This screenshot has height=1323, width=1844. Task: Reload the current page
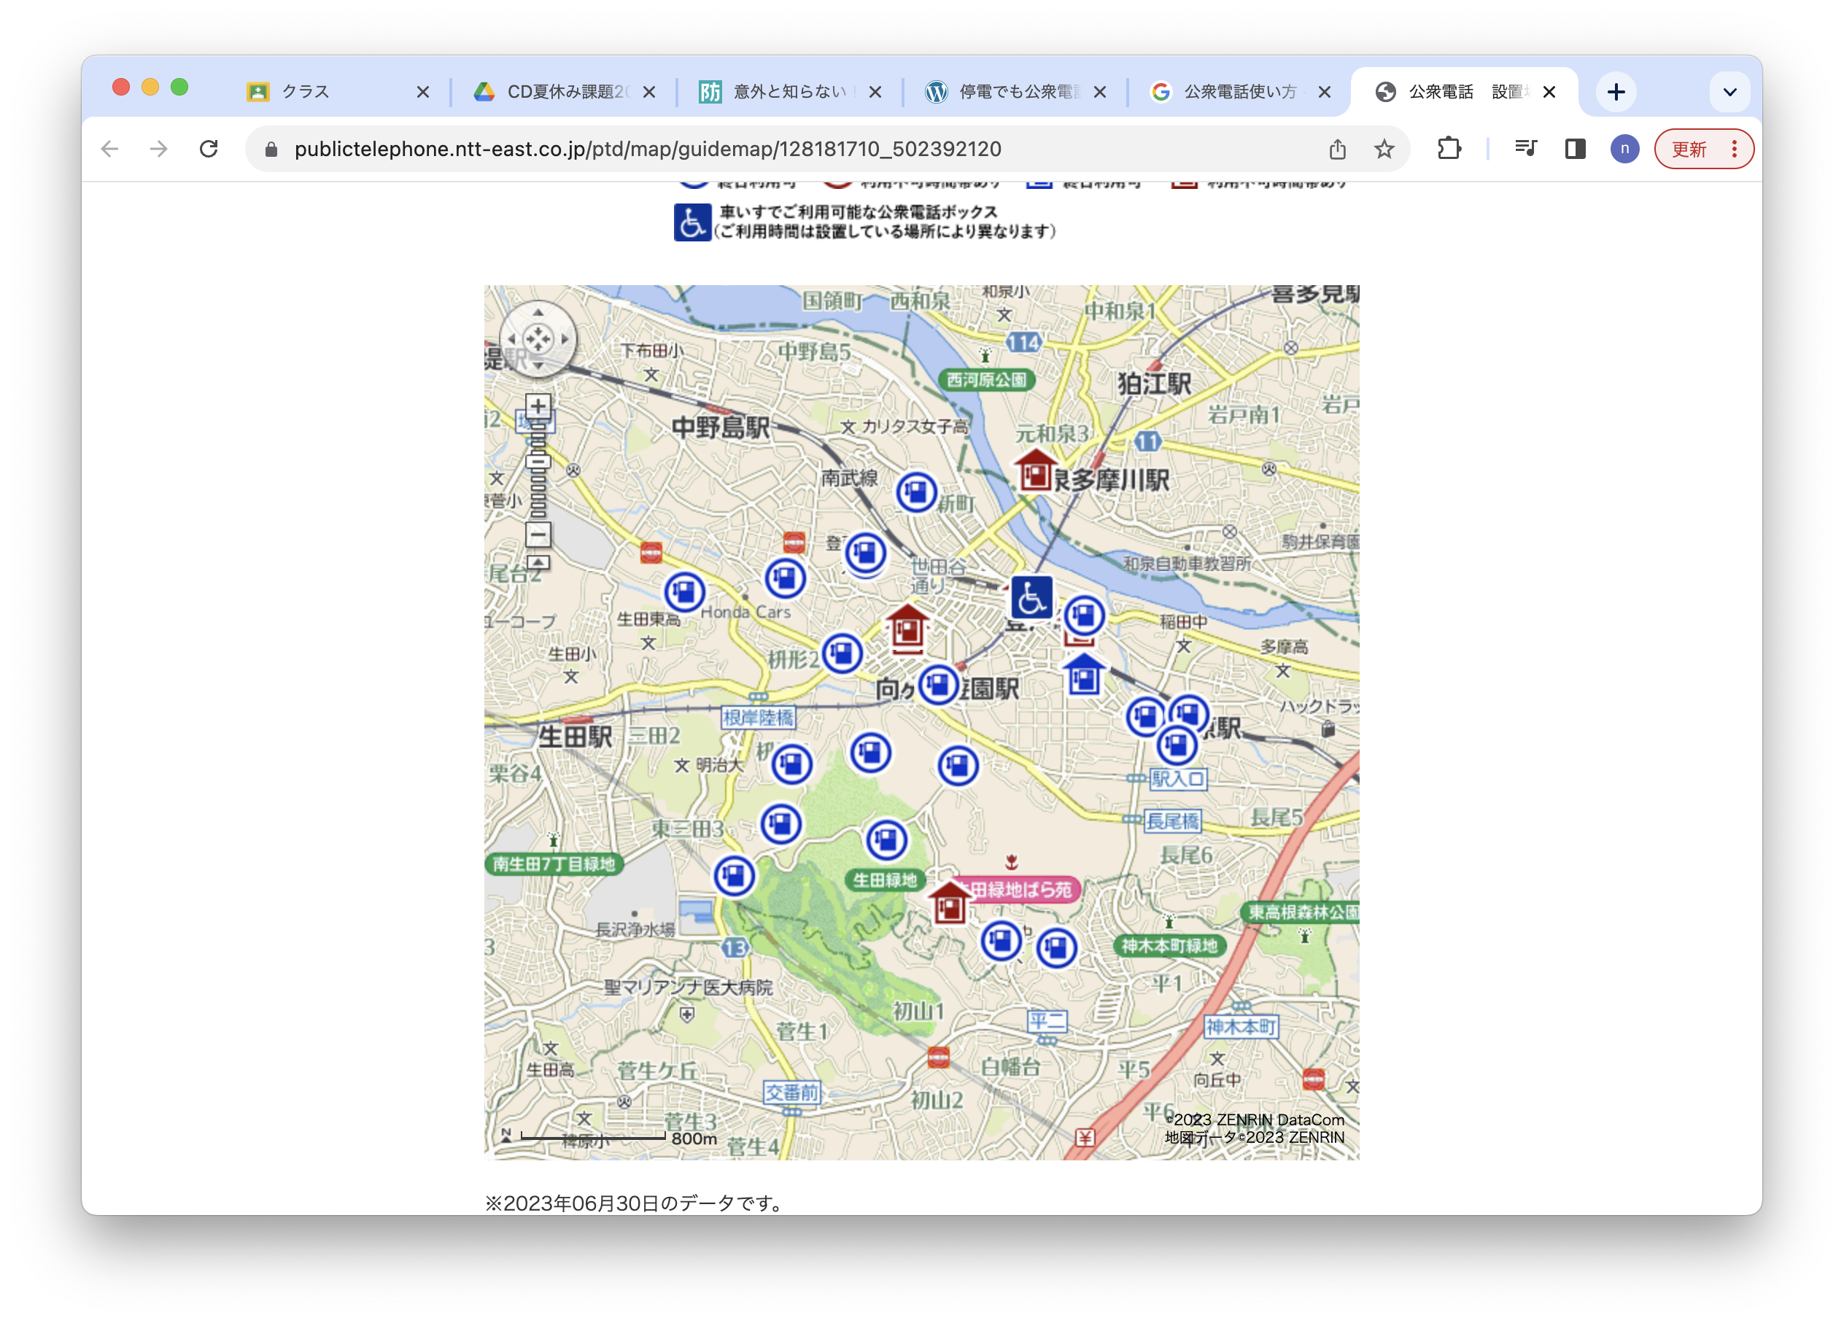pos(209,149)
